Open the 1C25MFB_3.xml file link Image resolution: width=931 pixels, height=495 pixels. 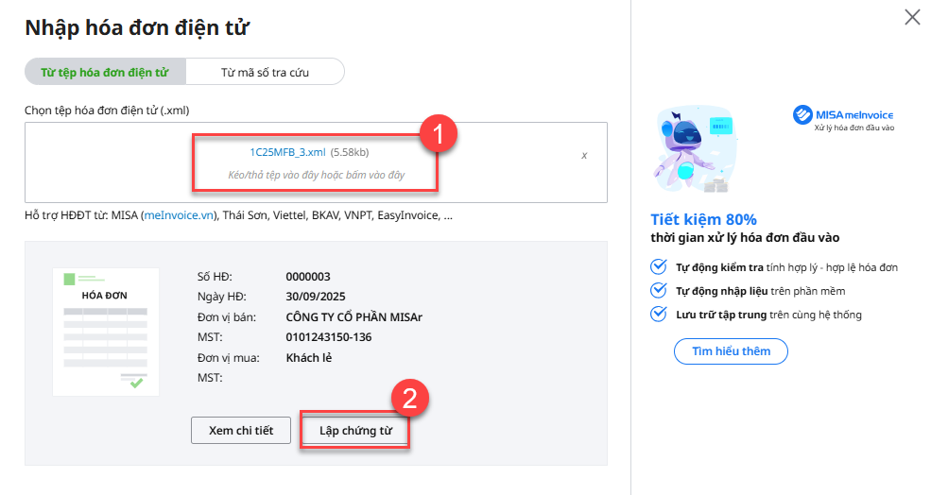(287, 151)
